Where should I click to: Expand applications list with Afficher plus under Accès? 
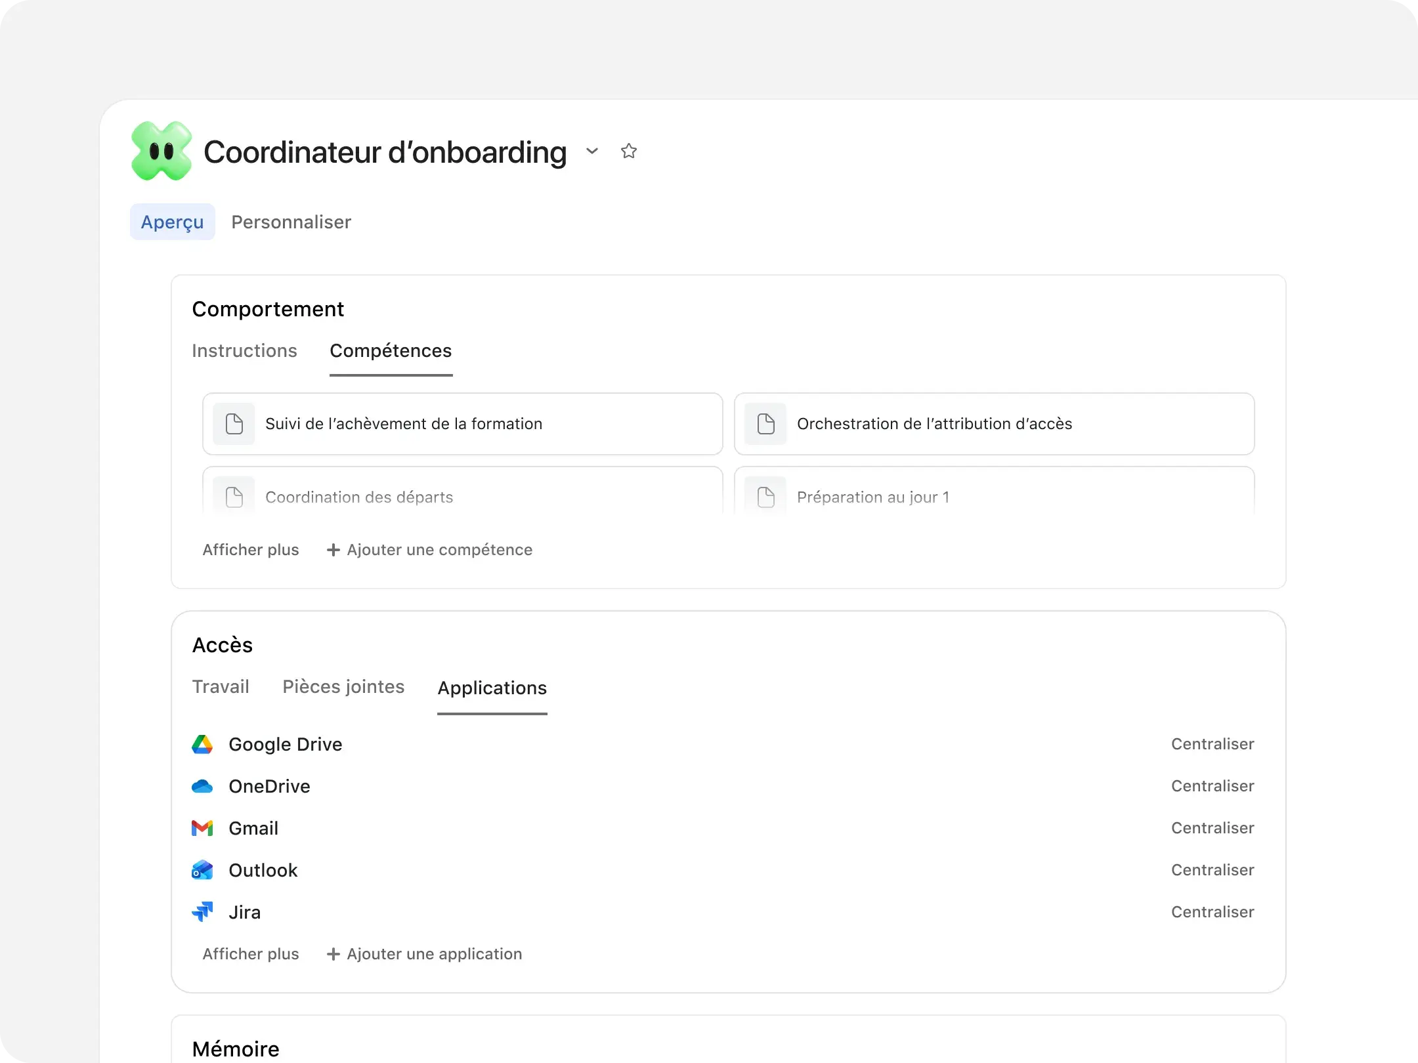click(251, 954)
